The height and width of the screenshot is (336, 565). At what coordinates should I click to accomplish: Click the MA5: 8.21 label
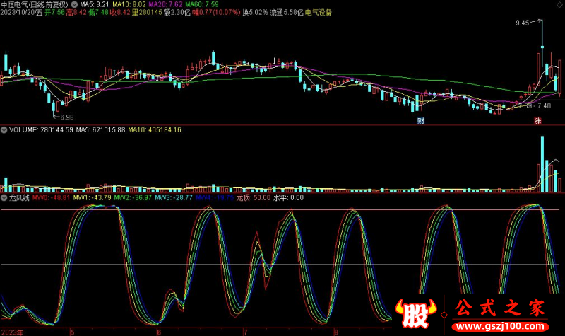[95, 4]
